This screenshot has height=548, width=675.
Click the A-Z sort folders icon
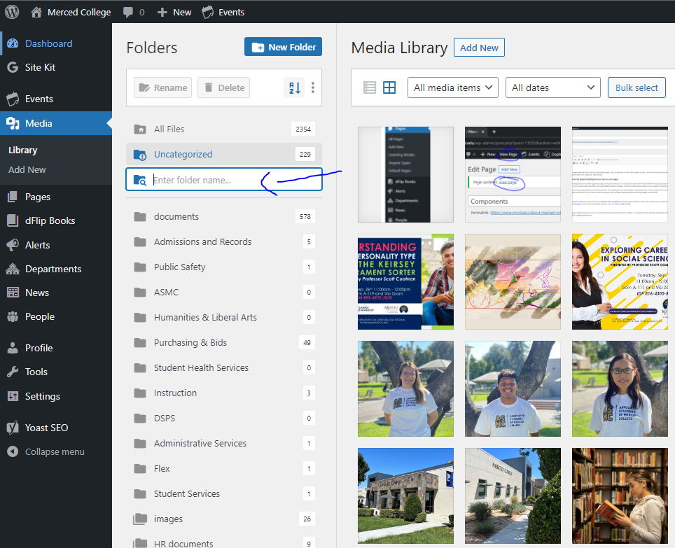[x=295, y=87]
